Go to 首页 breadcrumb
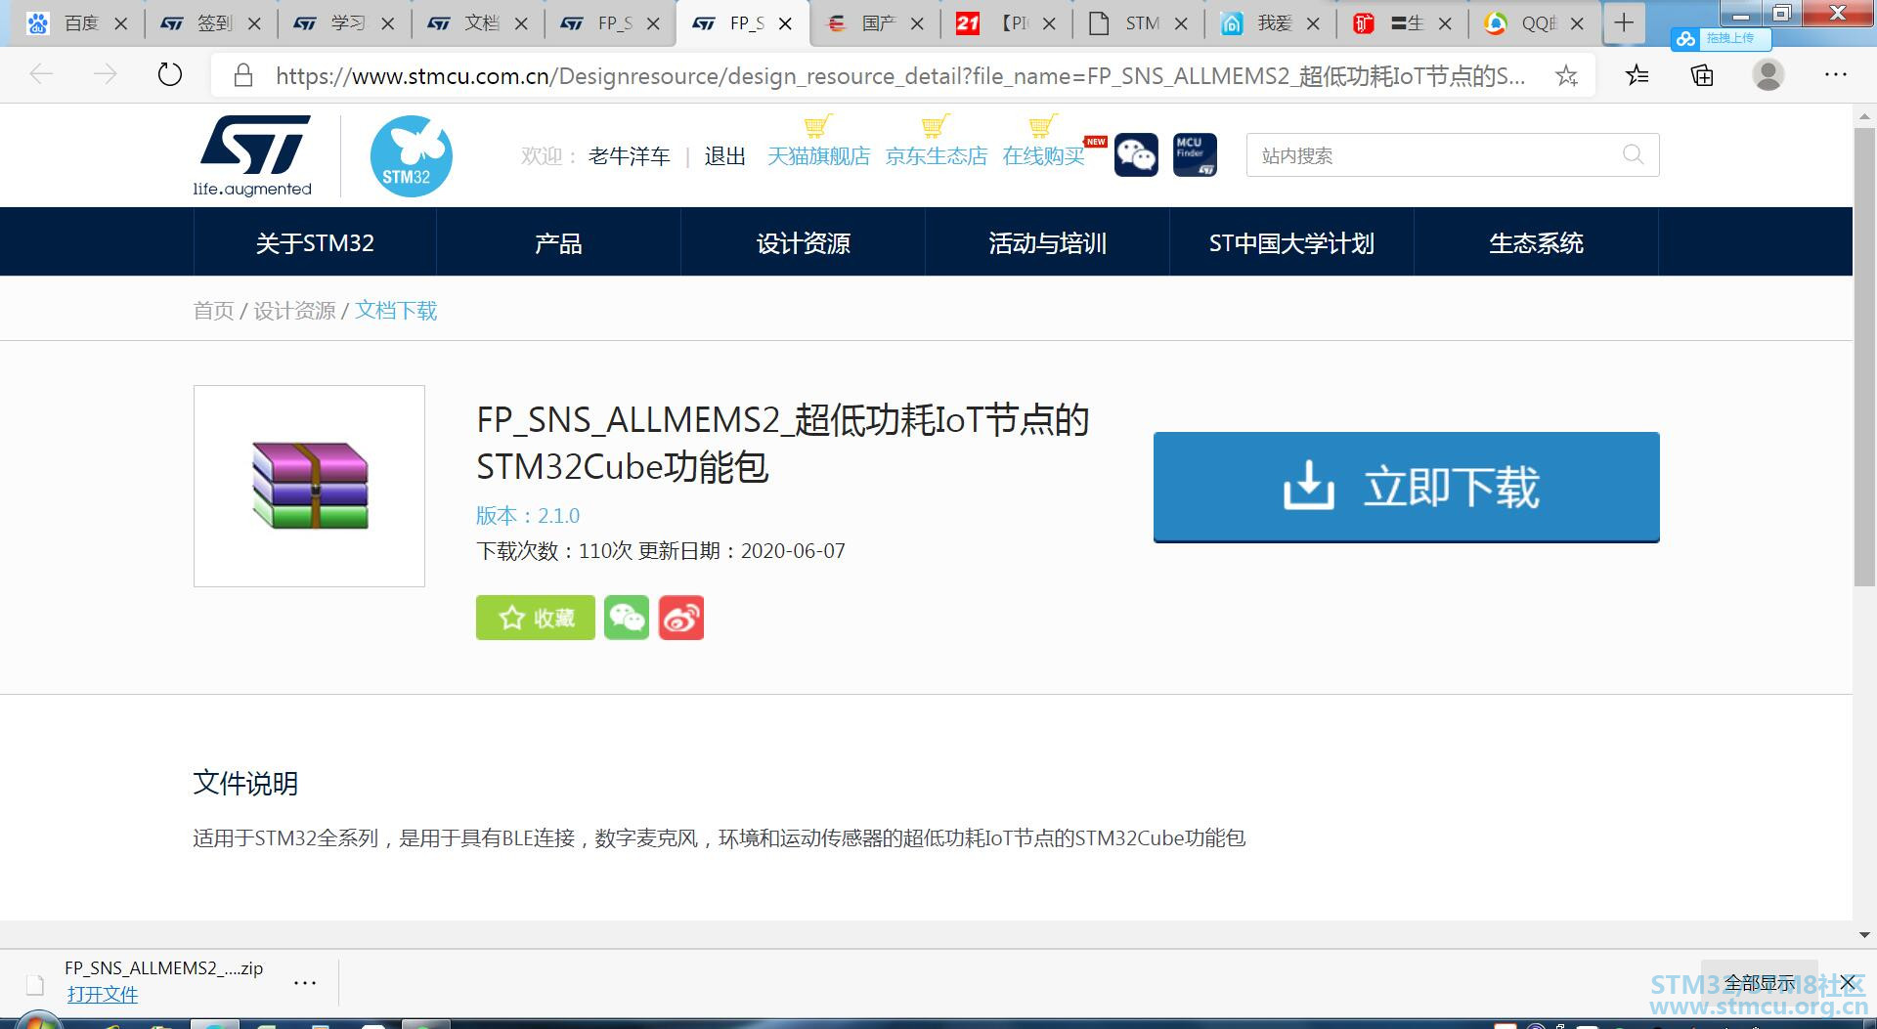Screen dimensions: 1877x1029 pos(213,311)
